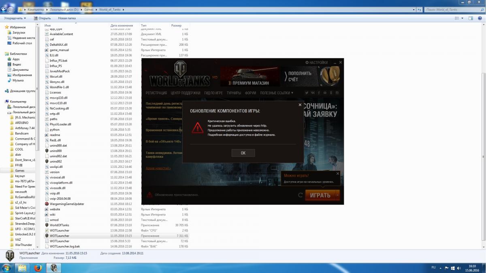
Task: Click the Facebook icon in the launcher
Action: pos(319,93)
